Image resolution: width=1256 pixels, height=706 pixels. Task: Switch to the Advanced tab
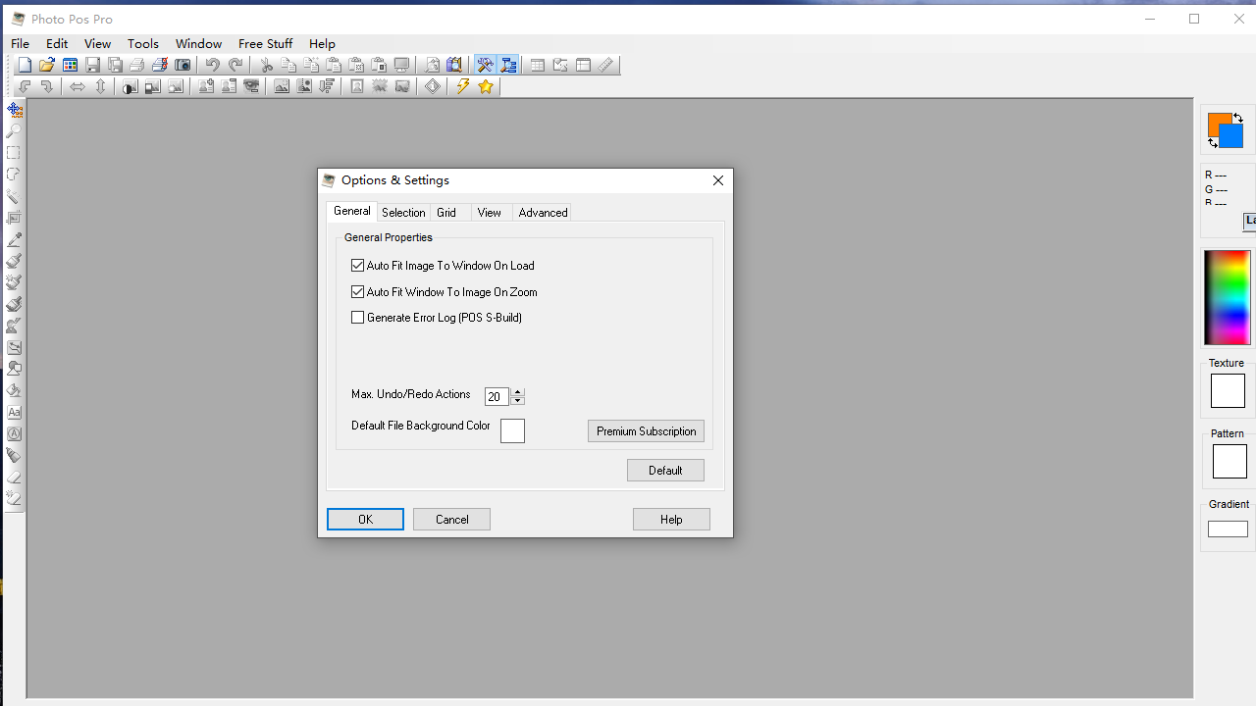pyautogui.click(x=543, y=213)
